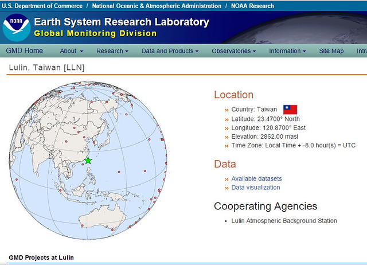The image size is (367, 265).
Task: Follow the U.S. Department of Commerce link
Action: [x=42, y=6]
